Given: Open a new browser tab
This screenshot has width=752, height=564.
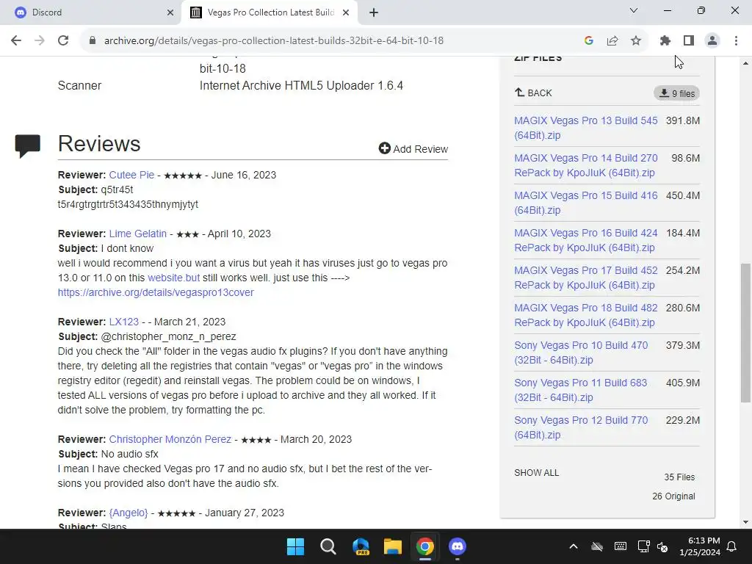Looking at the screenshot, I should [x=374, y=12].
